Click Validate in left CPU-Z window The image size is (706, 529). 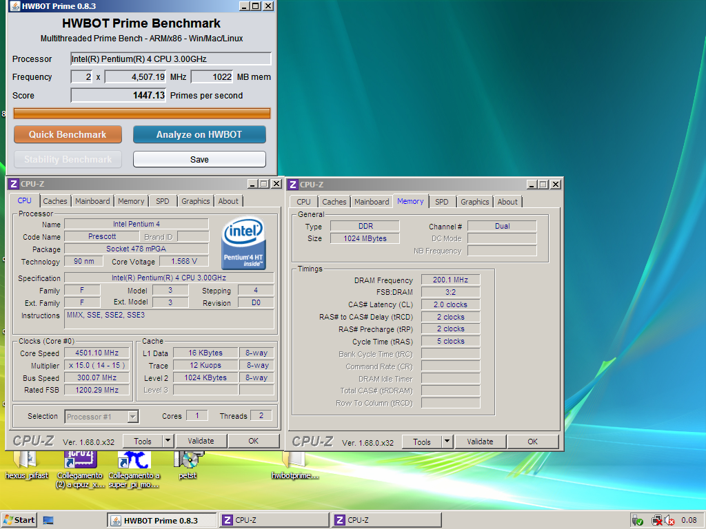pos(201,441)
